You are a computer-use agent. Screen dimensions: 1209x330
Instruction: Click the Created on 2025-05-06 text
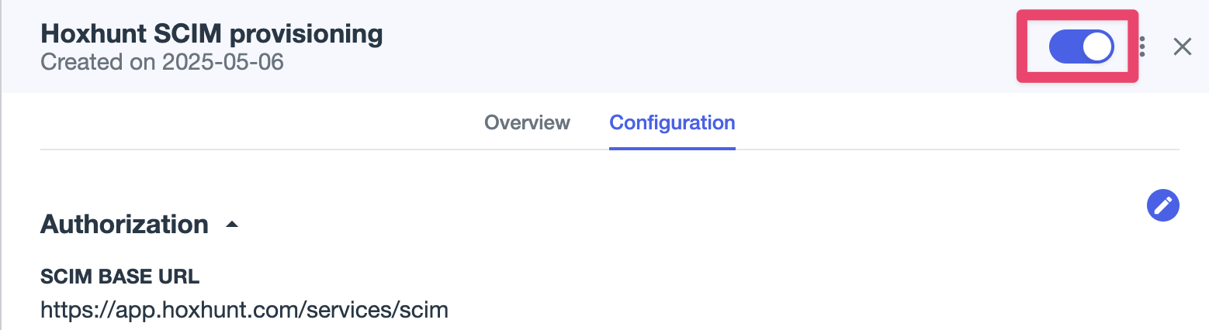[162, 62]
